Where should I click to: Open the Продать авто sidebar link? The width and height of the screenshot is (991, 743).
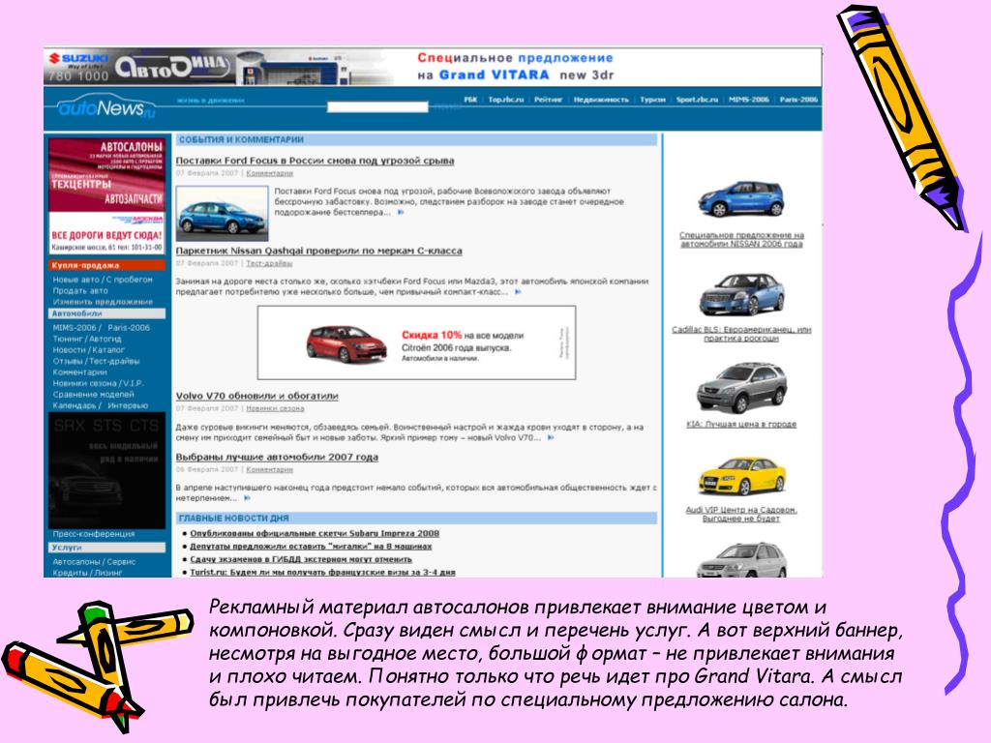[x=80, y=290]
